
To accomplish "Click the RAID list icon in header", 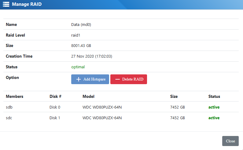I will tap(6, 4).
